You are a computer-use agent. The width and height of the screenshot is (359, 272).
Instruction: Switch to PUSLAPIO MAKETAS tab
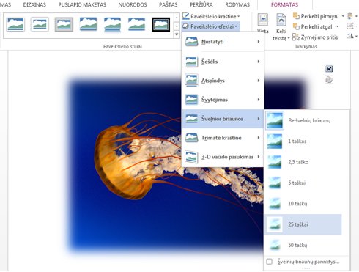(x=82, y=4)
